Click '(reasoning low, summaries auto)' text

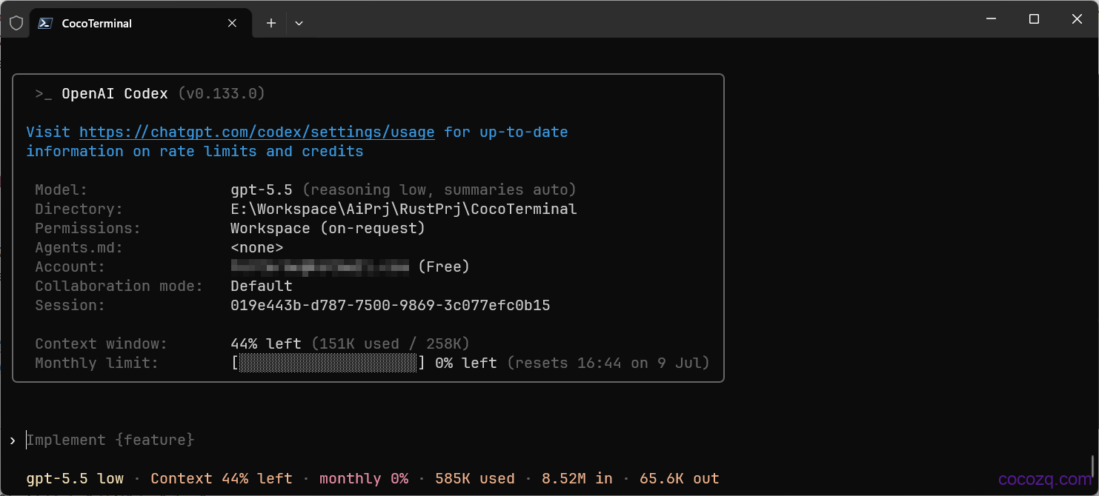[439, 190]
